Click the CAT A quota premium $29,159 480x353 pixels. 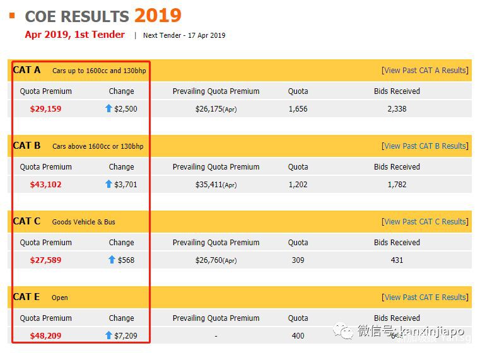(x=45, y=108)
